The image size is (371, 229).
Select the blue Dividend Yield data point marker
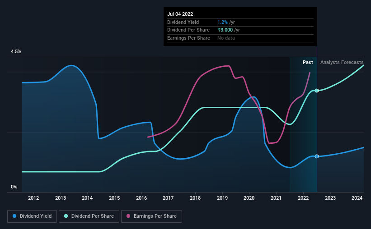pos(317,156)
